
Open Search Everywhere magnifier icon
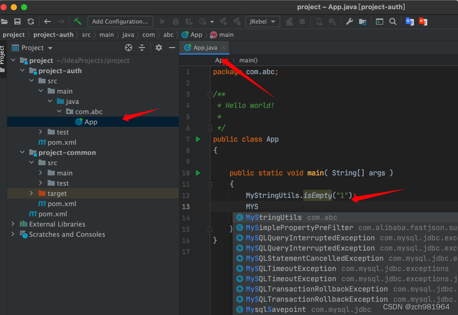coord(393,21)
